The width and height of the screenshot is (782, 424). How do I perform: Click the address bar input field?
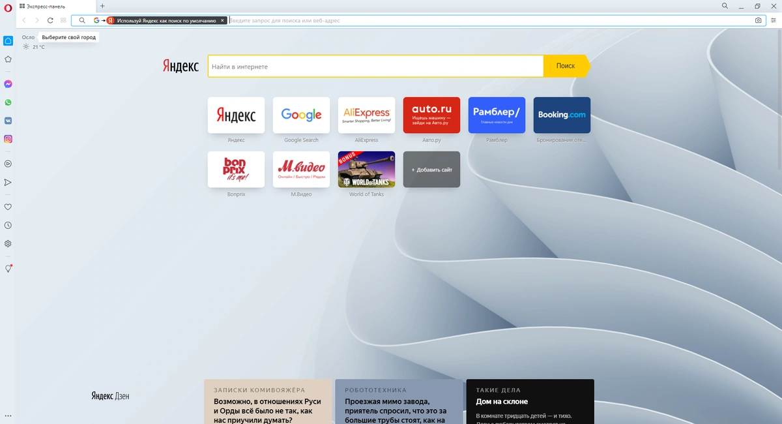coord(489,20)
